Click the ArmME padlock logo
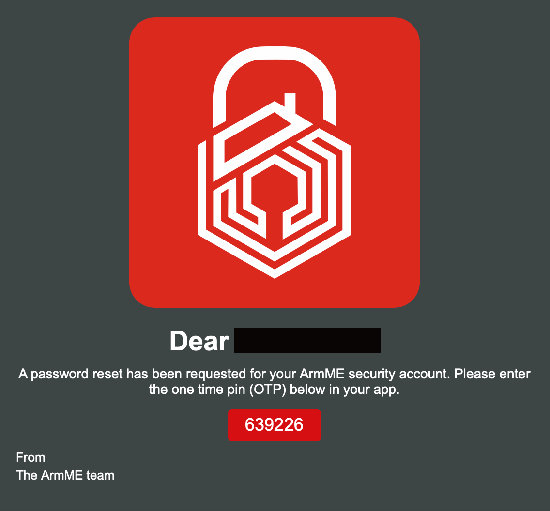This screenshot has height=511, width=550. [275, 162]
